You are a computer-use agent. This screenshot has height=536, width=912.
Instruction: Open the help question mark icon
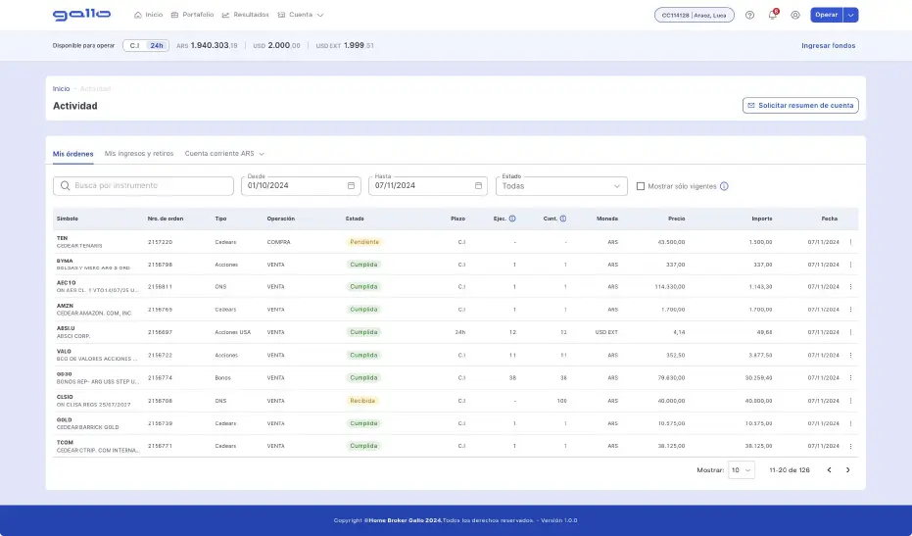[x=749, y=15]
